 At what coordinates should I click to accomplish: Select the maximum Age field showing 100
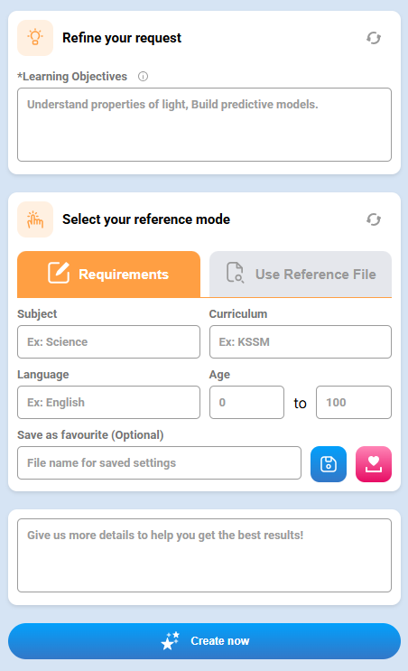(354, 402)
